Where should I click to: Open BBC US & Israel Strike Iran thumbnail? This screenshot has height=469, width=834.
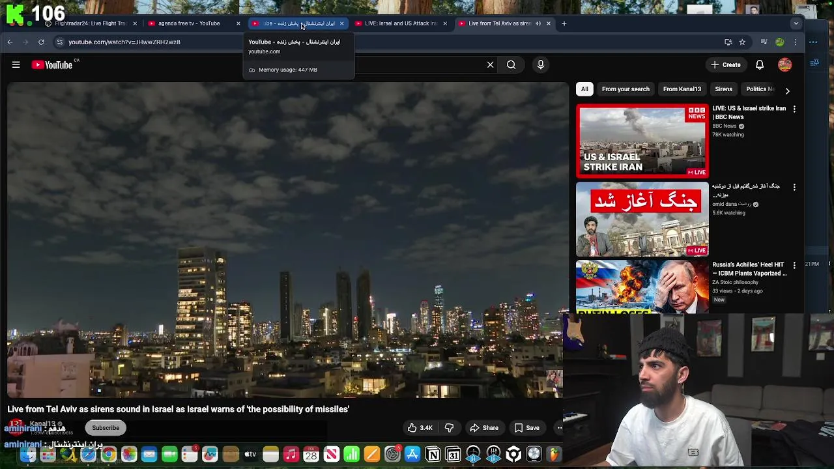642,141
